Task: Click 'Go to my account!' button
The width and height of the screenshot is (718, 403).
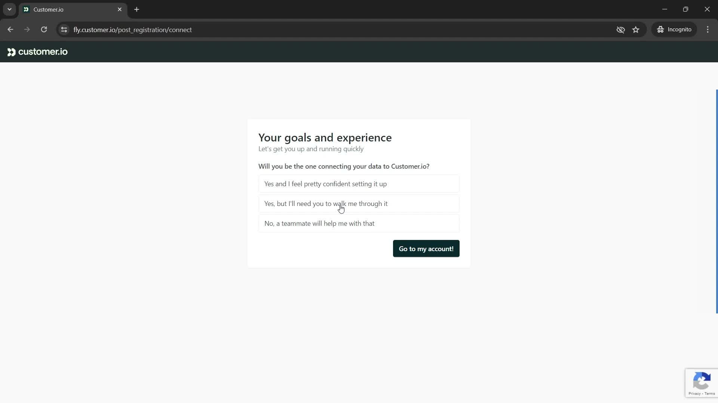Action: pos(426,249)
